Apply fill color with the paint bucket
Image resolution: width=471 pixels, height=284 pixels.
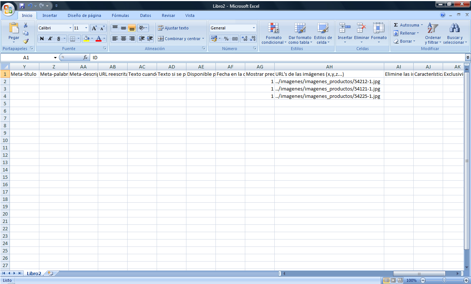click(86, 39)
